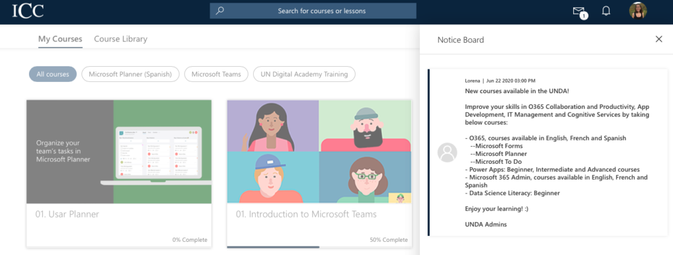This screenshot has height=255, width=673.
Task: Click the Notice Board message card
Action: 547,152
